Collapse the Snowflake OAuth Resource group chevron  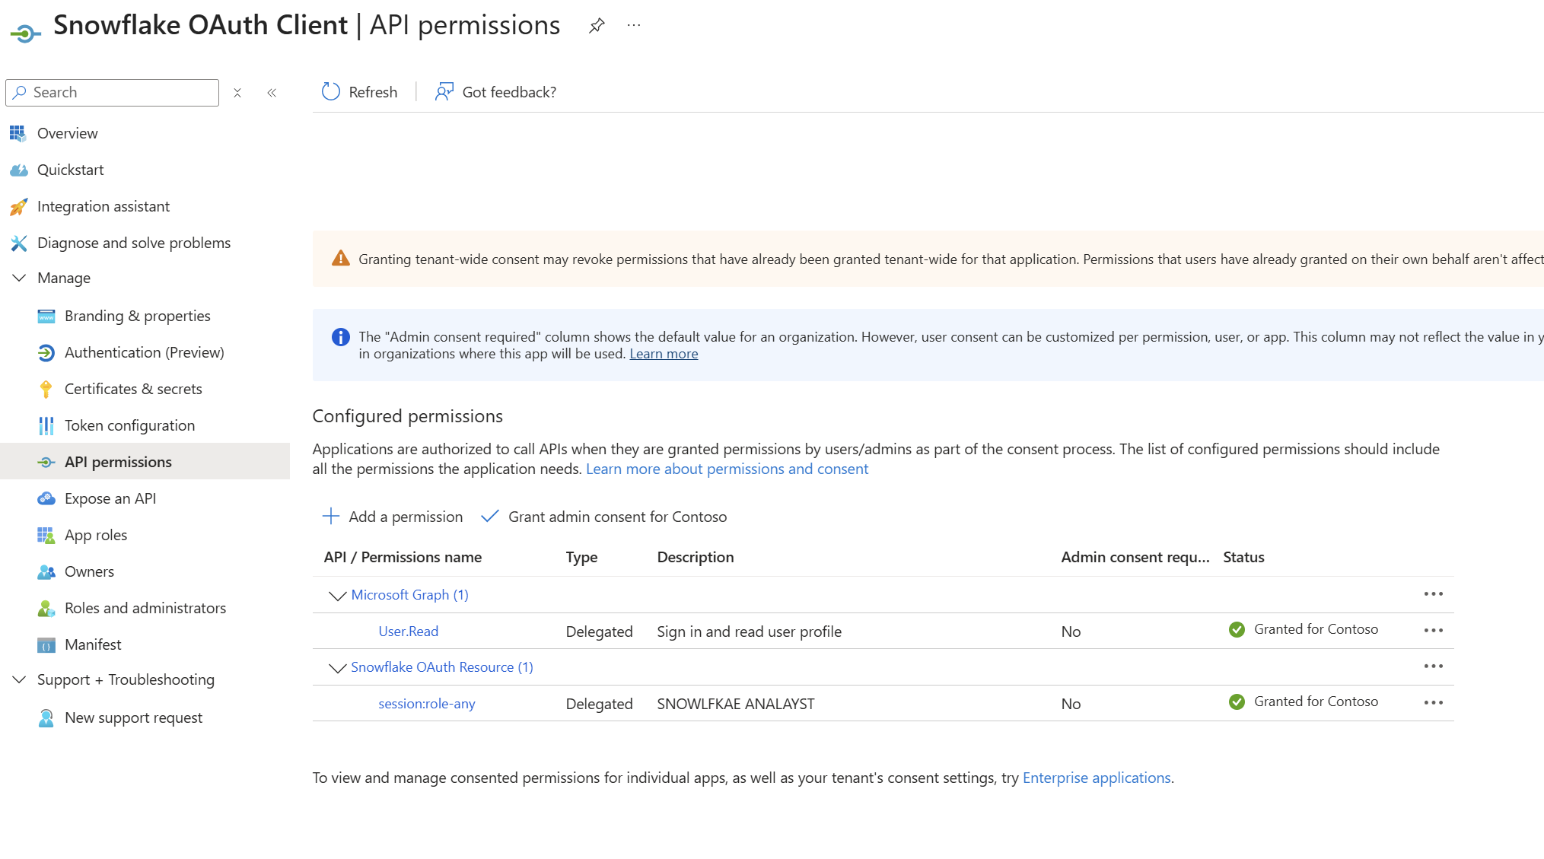(x=337, y=667)
